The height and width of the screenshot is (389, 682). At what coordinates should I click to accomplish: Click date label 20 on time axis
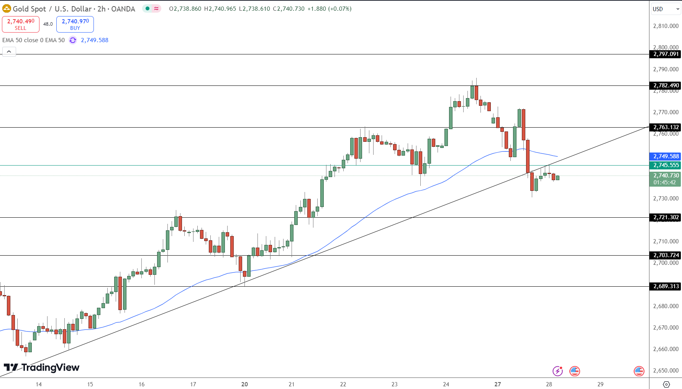244,384
